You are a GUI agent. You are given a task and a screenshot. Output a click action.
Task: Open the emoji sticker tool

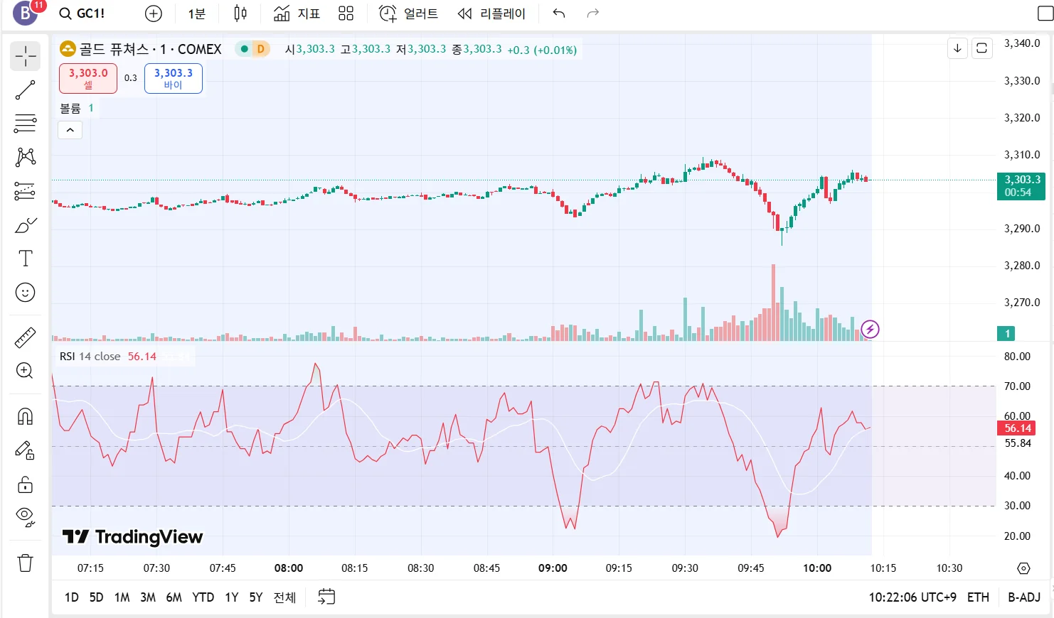pyautogui.click(x=26, y=293)
